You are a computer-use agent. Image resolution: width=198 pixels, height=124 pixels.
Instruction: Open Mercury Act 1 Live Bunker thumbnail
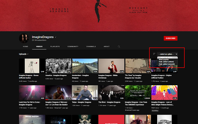pyautogui.click(x=58, y=93)
